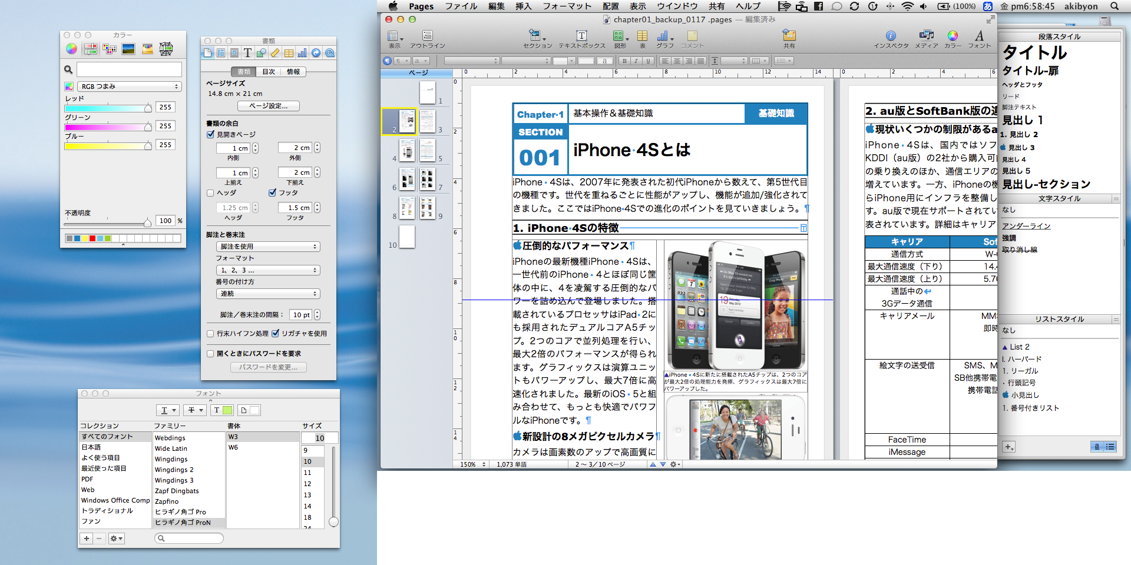
Task: Open the 表示 view toolbar dropdown
Action: pos(395,39)
